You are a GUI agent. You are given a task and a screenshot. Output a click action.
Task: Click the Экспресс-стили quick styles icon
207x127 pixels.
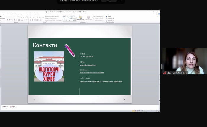88,18
